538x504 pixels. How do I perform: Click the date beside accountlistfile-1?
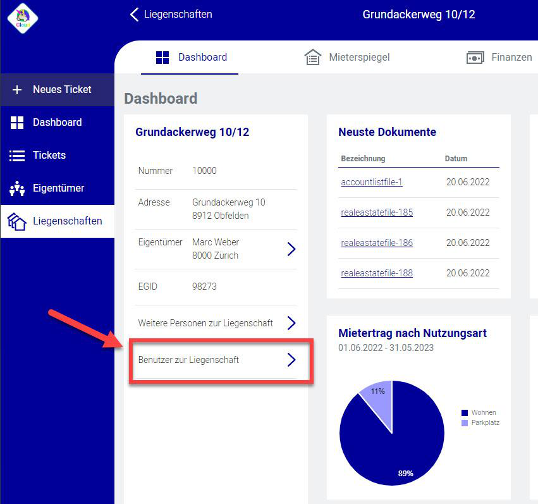click(468, 182)
